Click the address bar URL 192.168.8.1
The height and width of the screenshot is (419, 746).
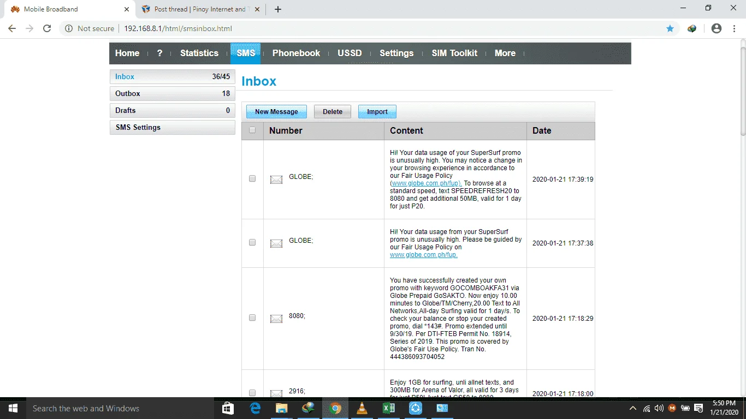(178, 28)
